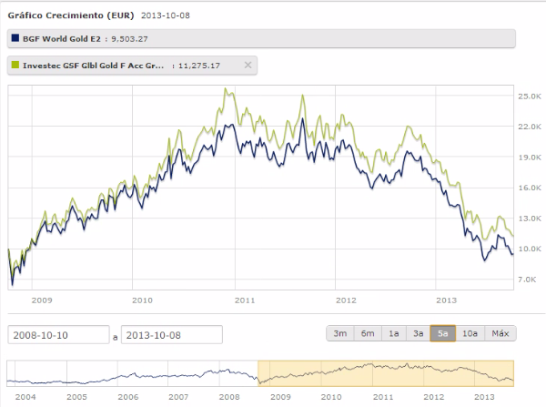Image resolution: width=546 pixels, height=407 pixels.
Task: Edit the start date 2008-10-10 field
Action: coord(58,335)
